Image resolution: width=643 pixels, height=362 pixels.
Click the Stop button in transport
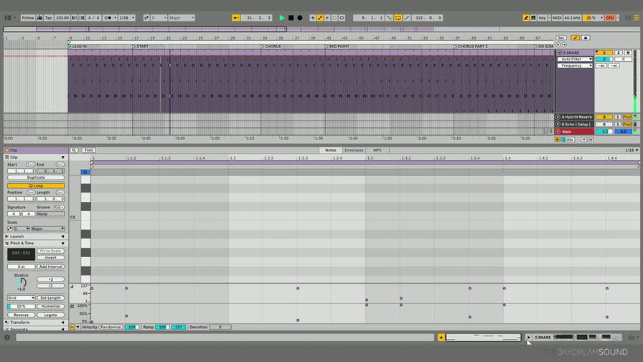291,18
